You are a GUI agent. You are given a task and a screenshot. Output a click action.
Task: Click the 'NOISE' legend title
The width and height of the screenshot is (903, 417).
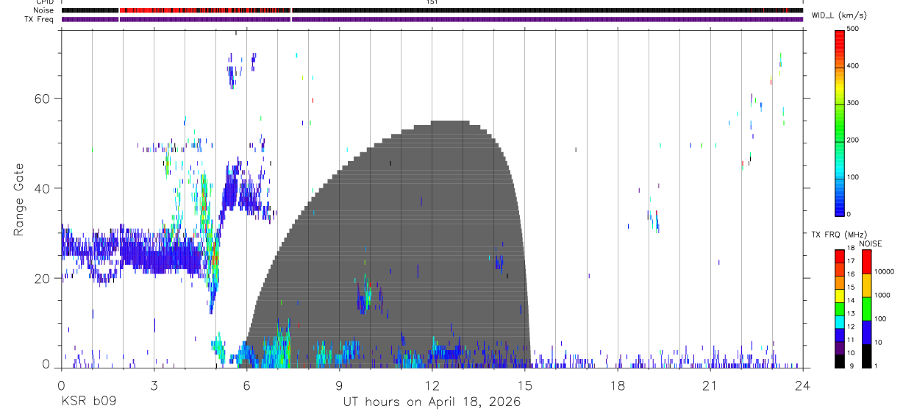pyautogui.click(x=870, y=244)
